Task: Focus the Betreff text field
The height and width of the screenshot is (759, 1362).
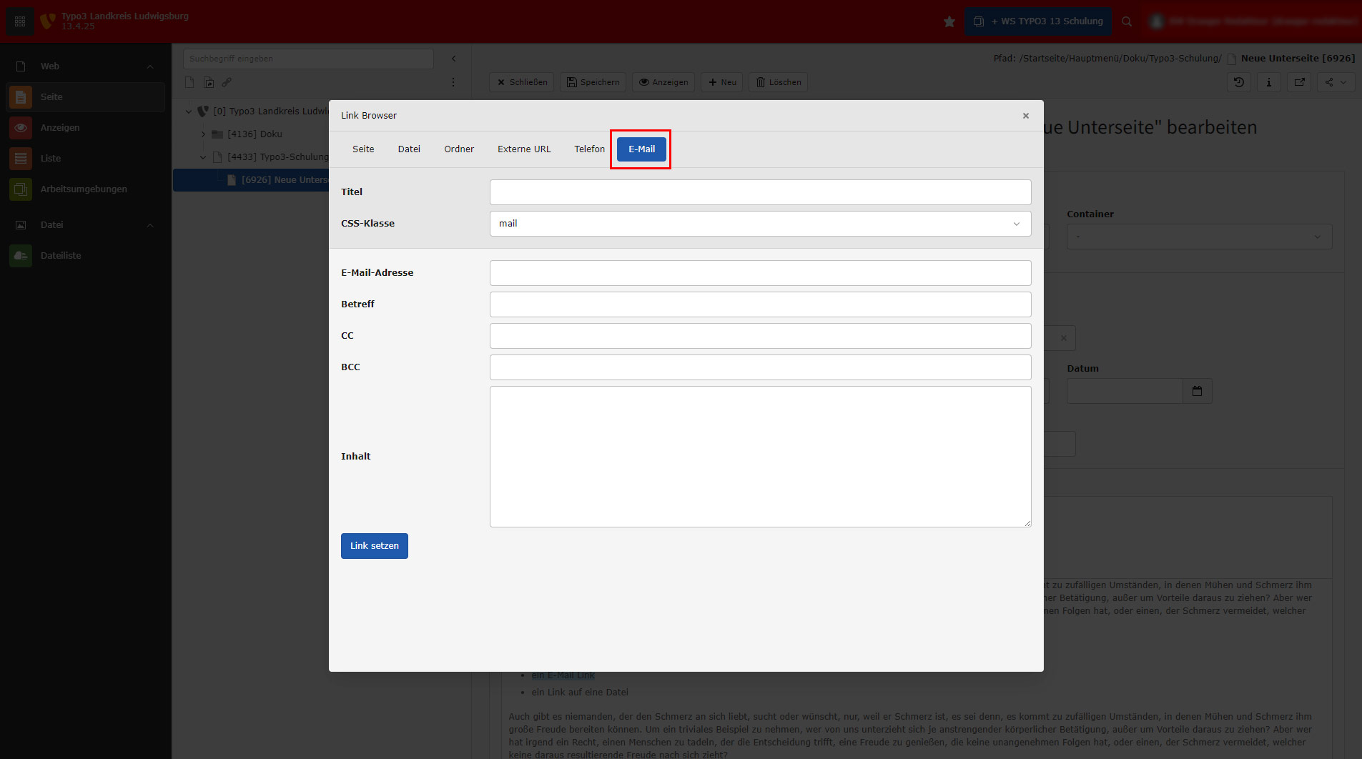Action: point(760,304)
